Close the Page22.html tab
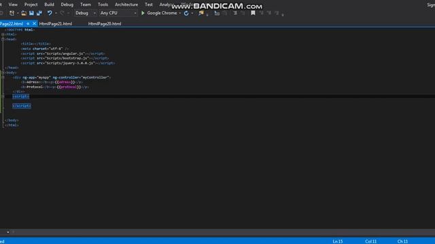The width and height of the screenshot is (435, 244). 34,24
